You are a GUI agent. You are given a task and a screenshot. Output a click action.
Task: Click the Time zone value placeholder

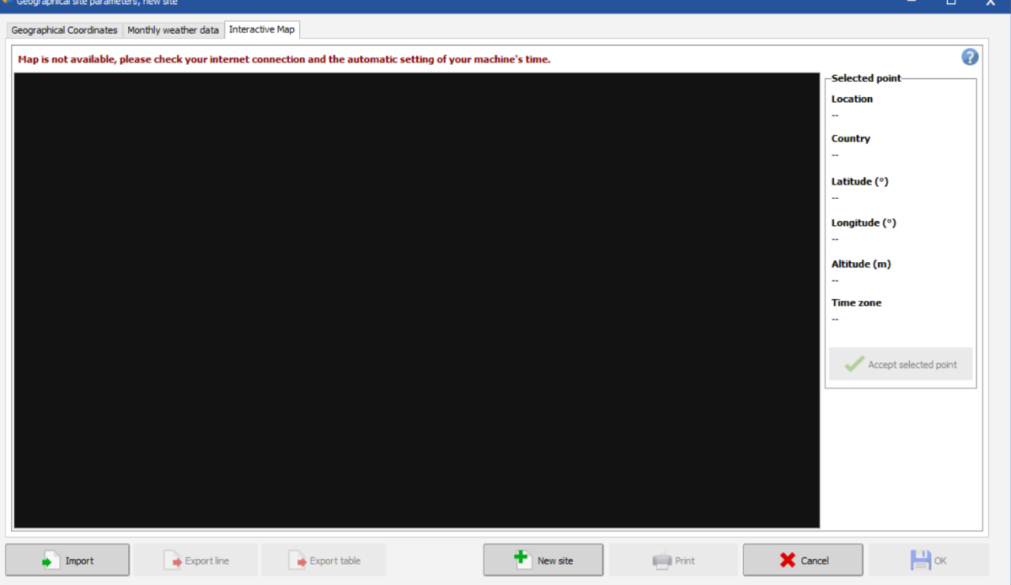pyautogui.click(x=836, y=319)
